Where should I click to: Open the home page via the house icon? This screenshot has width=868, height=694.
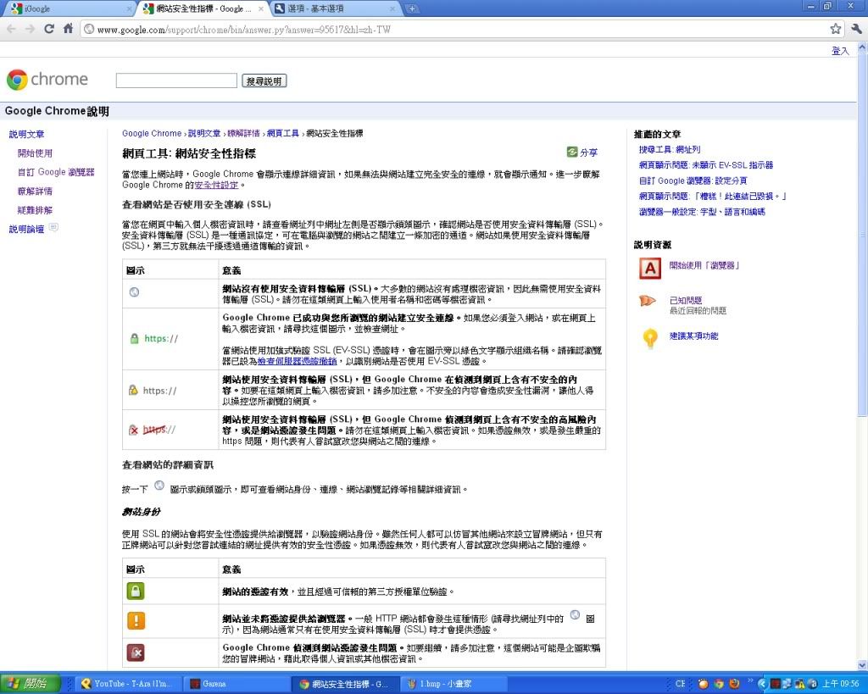68,29
